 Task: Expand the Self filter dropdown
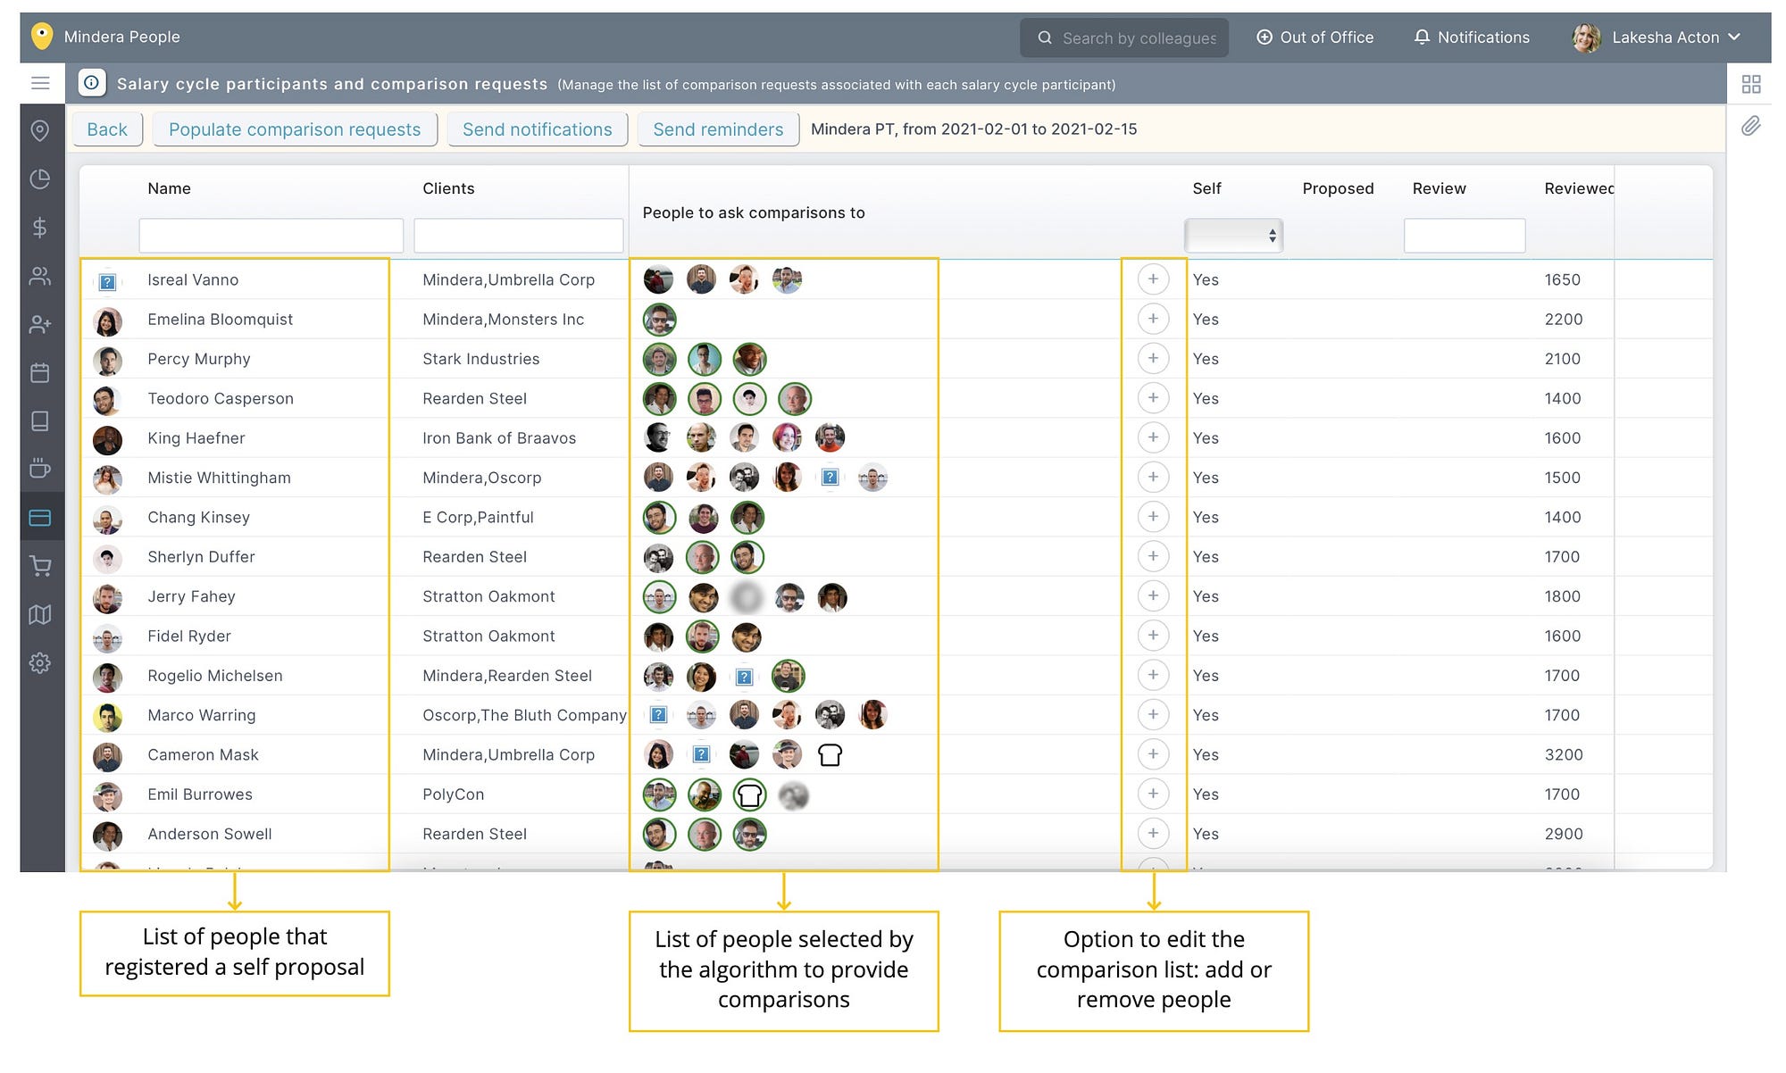1233,236
